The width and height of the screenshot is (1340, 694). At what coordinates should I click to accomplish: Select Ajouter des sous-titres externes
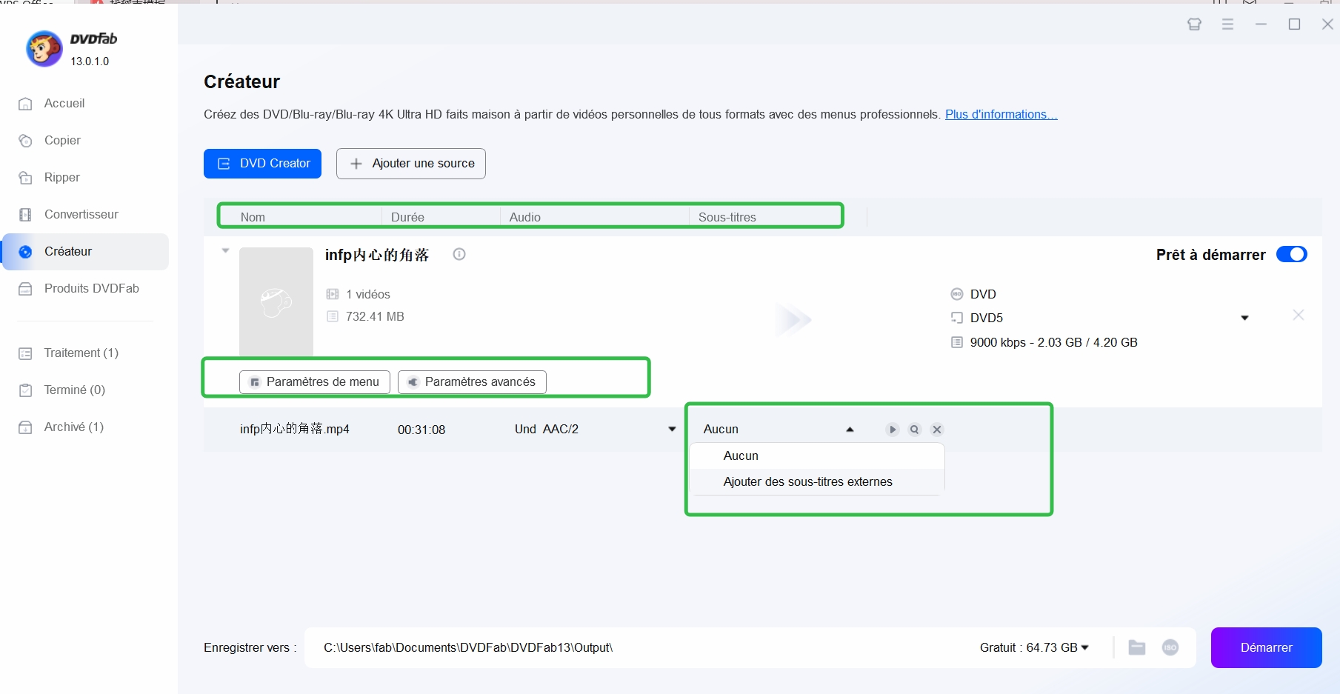[x=816, y=482]
